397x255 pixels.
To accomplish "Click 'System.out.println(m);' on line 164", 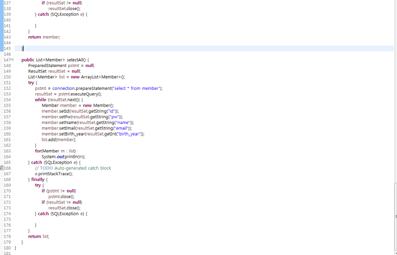I will coord(64,157).
